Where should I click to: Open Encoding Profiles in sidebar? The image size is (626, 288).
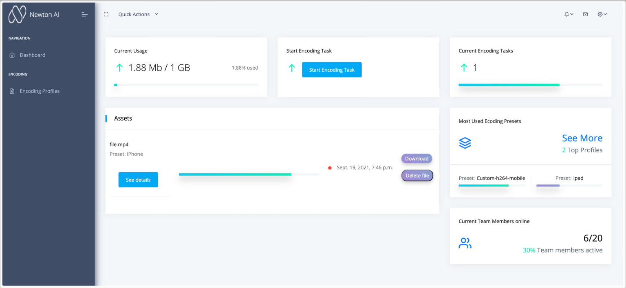click(x=40, y=91)
